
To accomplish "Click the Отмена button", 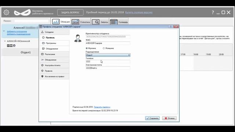I will [169, 118].
